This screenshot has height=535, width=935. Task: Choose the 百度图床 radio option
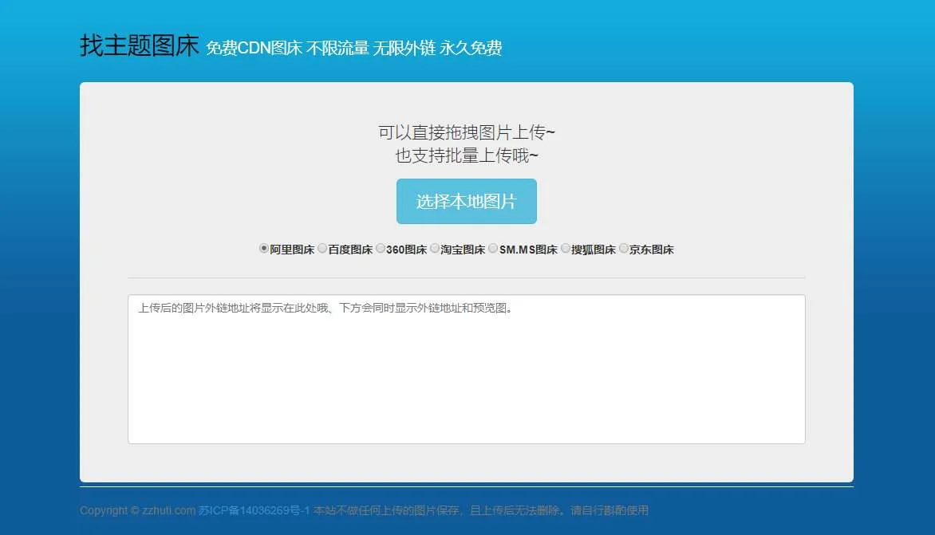322,249
